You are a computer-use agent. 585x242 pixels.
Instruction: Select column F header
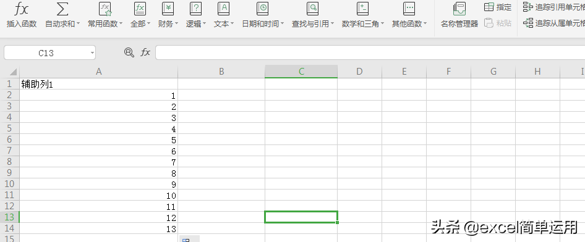point(448,72)
